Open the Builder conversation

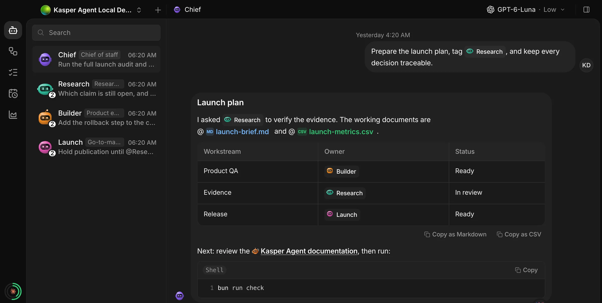click(96, 118)
